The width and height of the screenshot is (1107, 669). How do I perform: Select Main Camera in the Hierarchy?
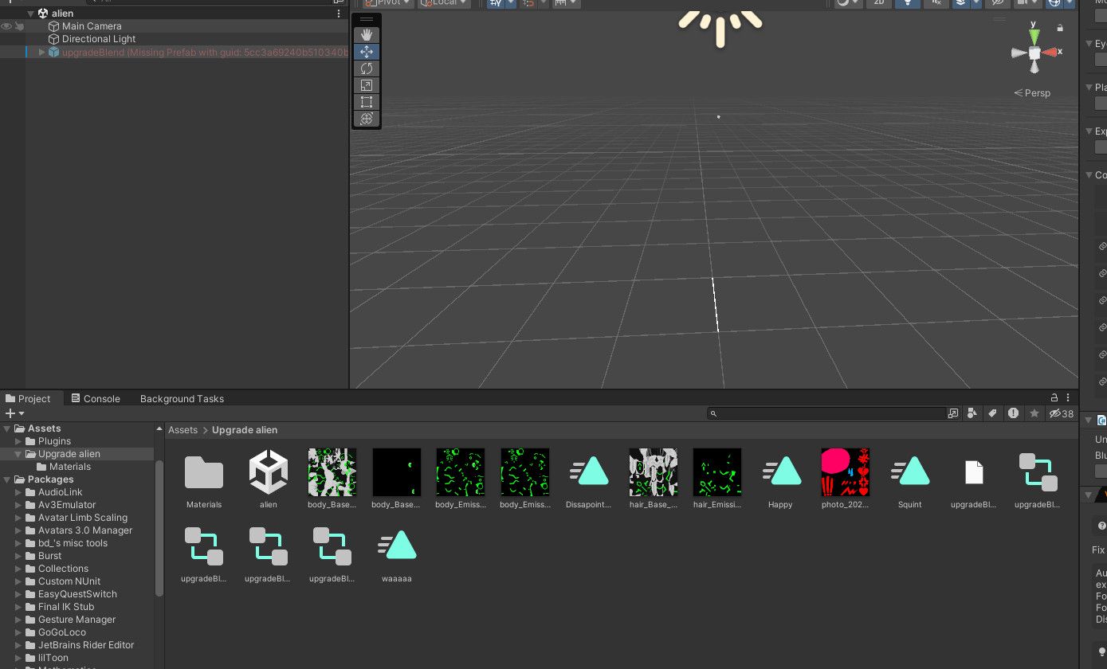click(92, 26)
